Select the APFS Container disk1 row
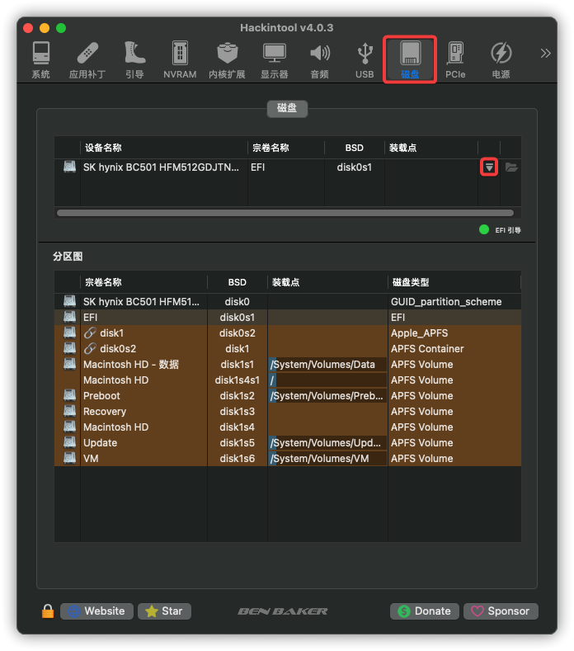The height and width of the screenshot is (651, 574). [x=288, y=349]
